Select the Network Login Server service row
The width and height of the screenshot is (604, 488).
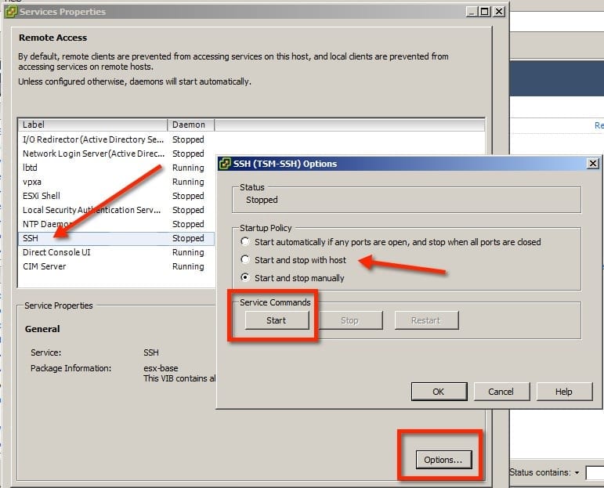[116, 154]
